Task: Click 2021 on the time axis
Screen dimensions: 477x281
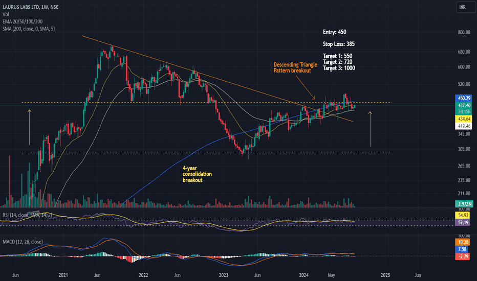Action: [63, 275]
